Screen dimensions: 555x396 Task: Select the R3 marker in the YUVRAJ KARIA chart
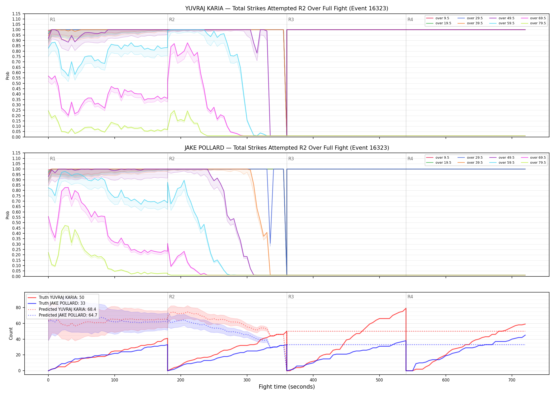pos(291,20)
